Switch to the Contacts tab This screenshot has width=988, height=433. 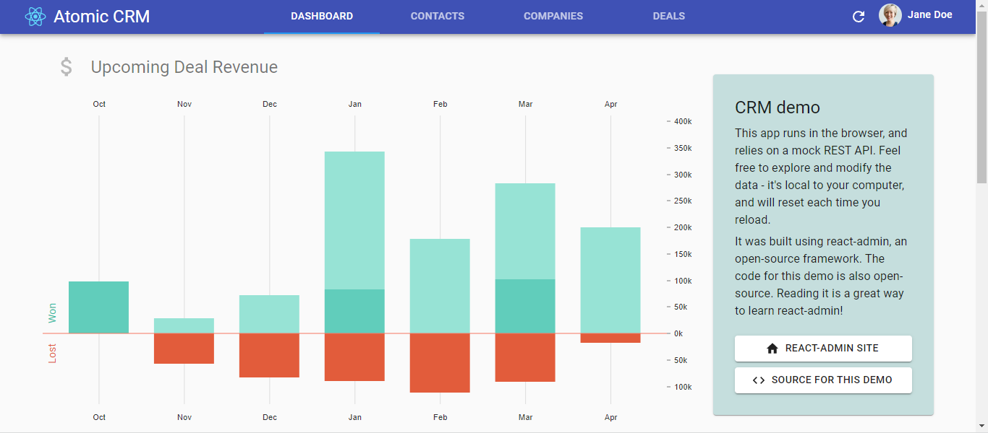(x=437, y=16)
